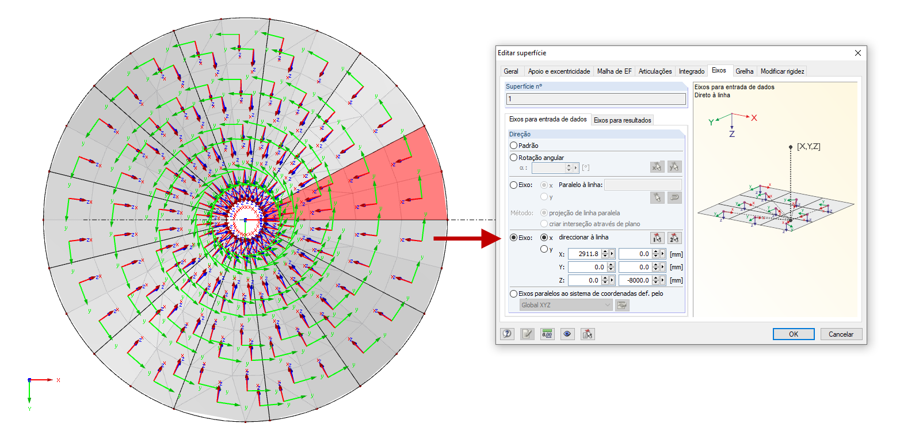Expand the arrow next to Z -8000.0 field
Screen dimensions: 919x446
point(663,280)
